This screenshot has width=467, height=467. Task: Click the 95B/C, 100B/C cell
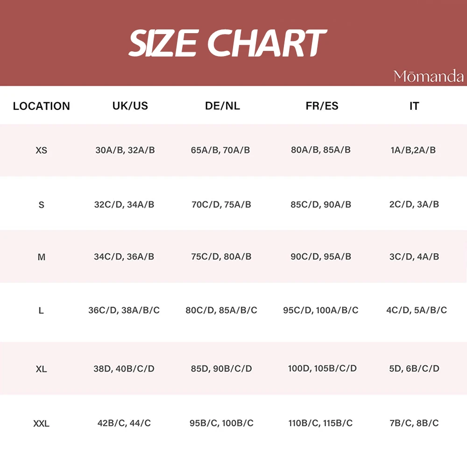coord(221,423)
